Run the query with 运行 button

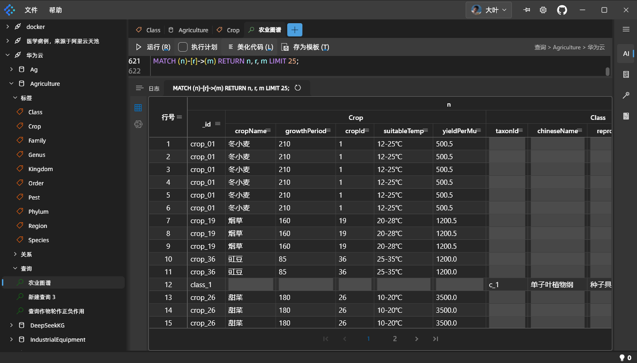point(153,47)
